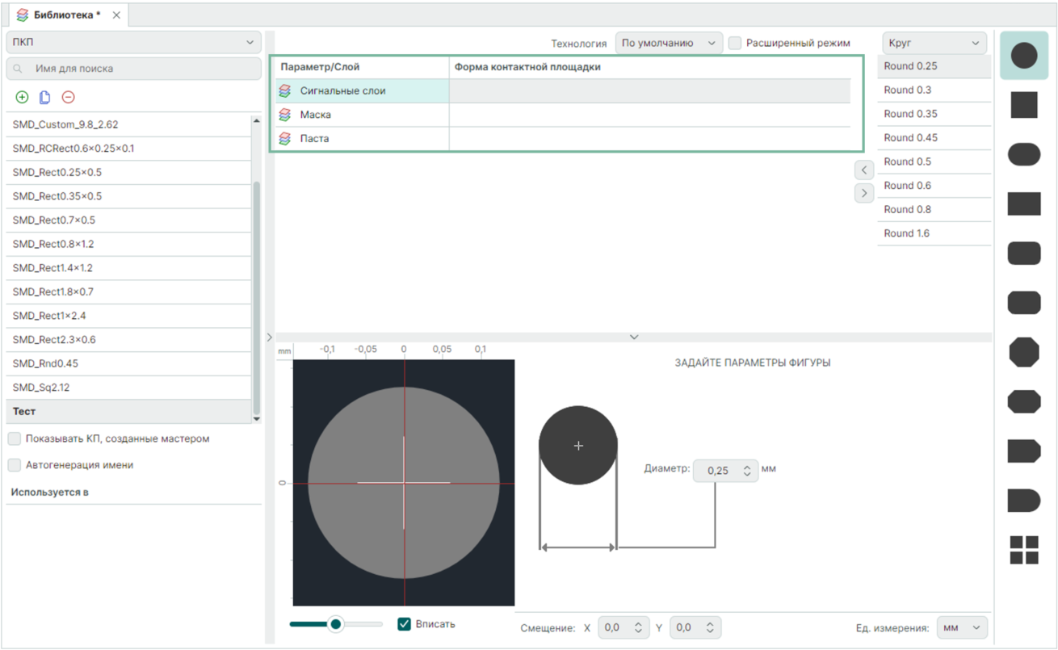The height and width of the screenshot is (650, 1058).
Task: Toggle Показывать КП, созданные мастером checkbox
Action: click(x=15, y=438)
